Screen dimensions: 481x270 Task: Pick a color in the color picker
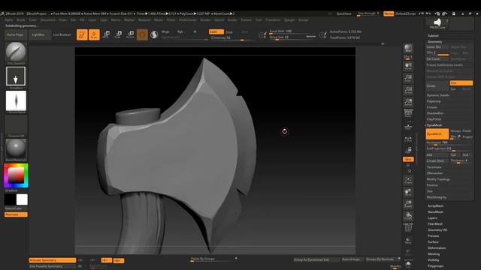(16, 175)
